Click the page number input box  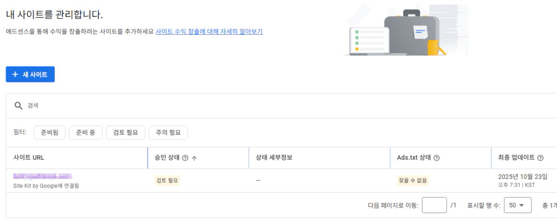(434, 205)
